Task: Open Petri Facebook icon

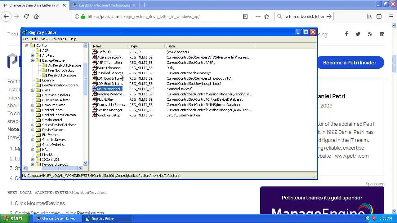Action: (x=346, y=34)
